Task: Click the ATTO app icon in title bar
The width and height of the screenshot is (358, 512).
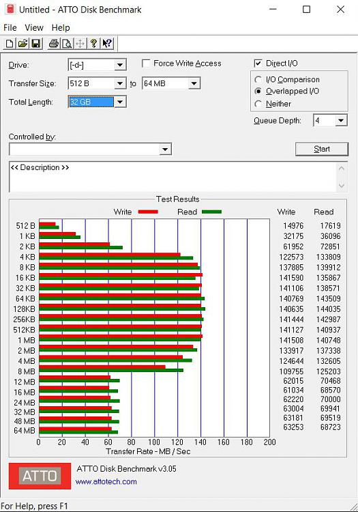Action: [10, 9]
